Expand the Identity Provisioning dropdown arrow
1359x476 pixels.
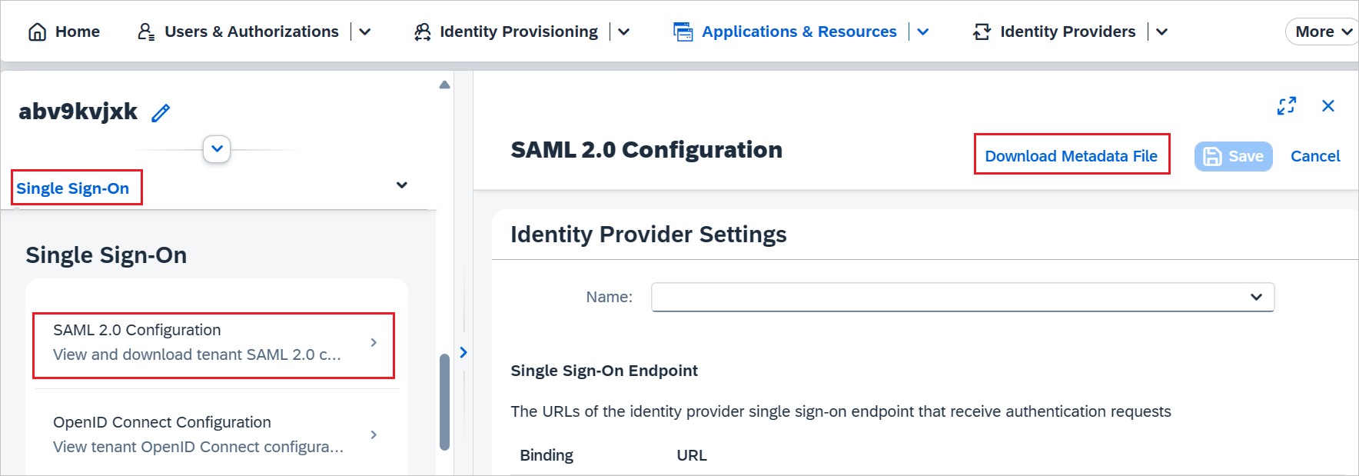click(624, 32)
